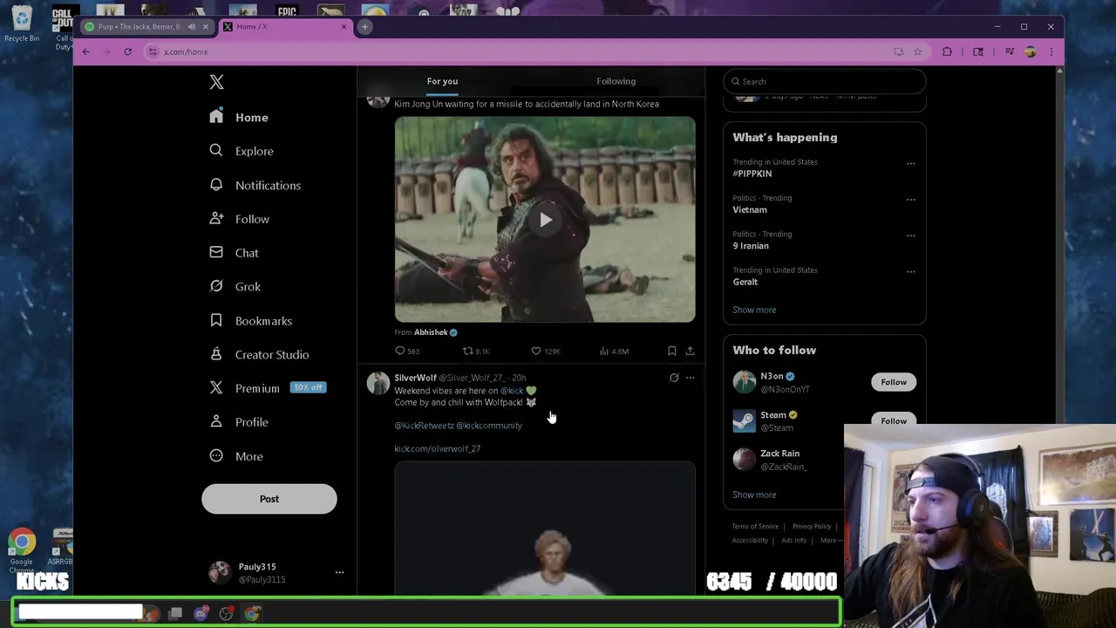The width and height of the screenshot is (1116, 628).
Task: Click the @KickRetweetz mention
Action: pyautogui.click(x=424, y=426)
